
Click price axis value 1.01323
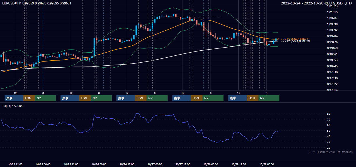[332, 6]
